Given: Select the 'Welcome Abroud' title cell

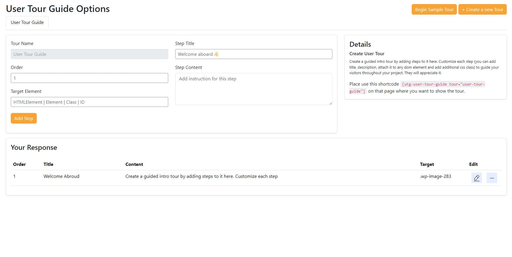Looking at the screenshot, I should pos(61,176).
